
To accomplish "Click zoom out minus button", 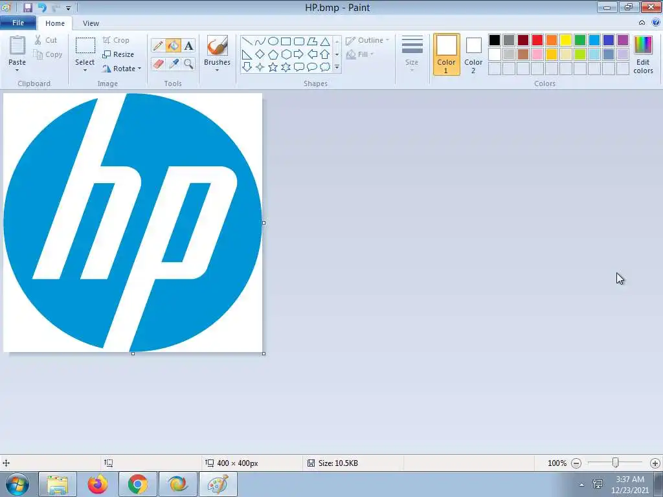I will coord(576,463).
